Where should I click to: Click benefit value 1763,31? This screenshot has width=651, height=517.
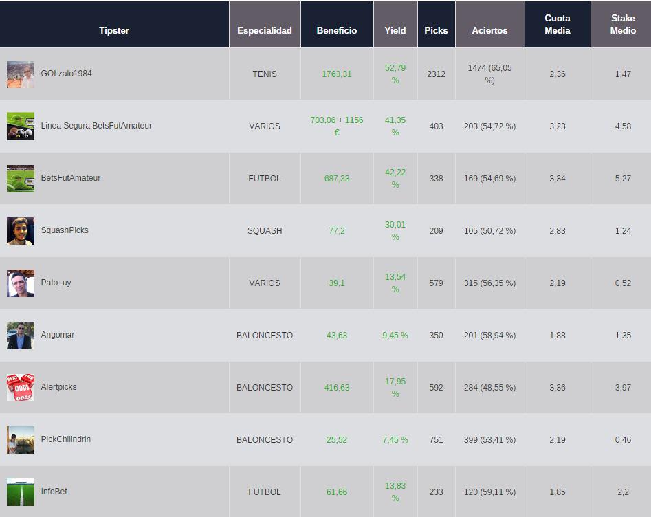337,74
